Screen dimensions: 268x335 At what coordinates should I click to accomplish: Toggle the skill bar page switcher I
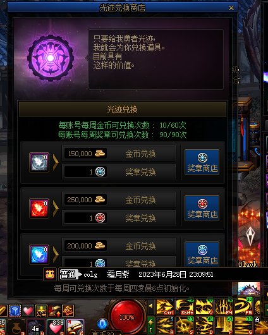pos(150,326)
